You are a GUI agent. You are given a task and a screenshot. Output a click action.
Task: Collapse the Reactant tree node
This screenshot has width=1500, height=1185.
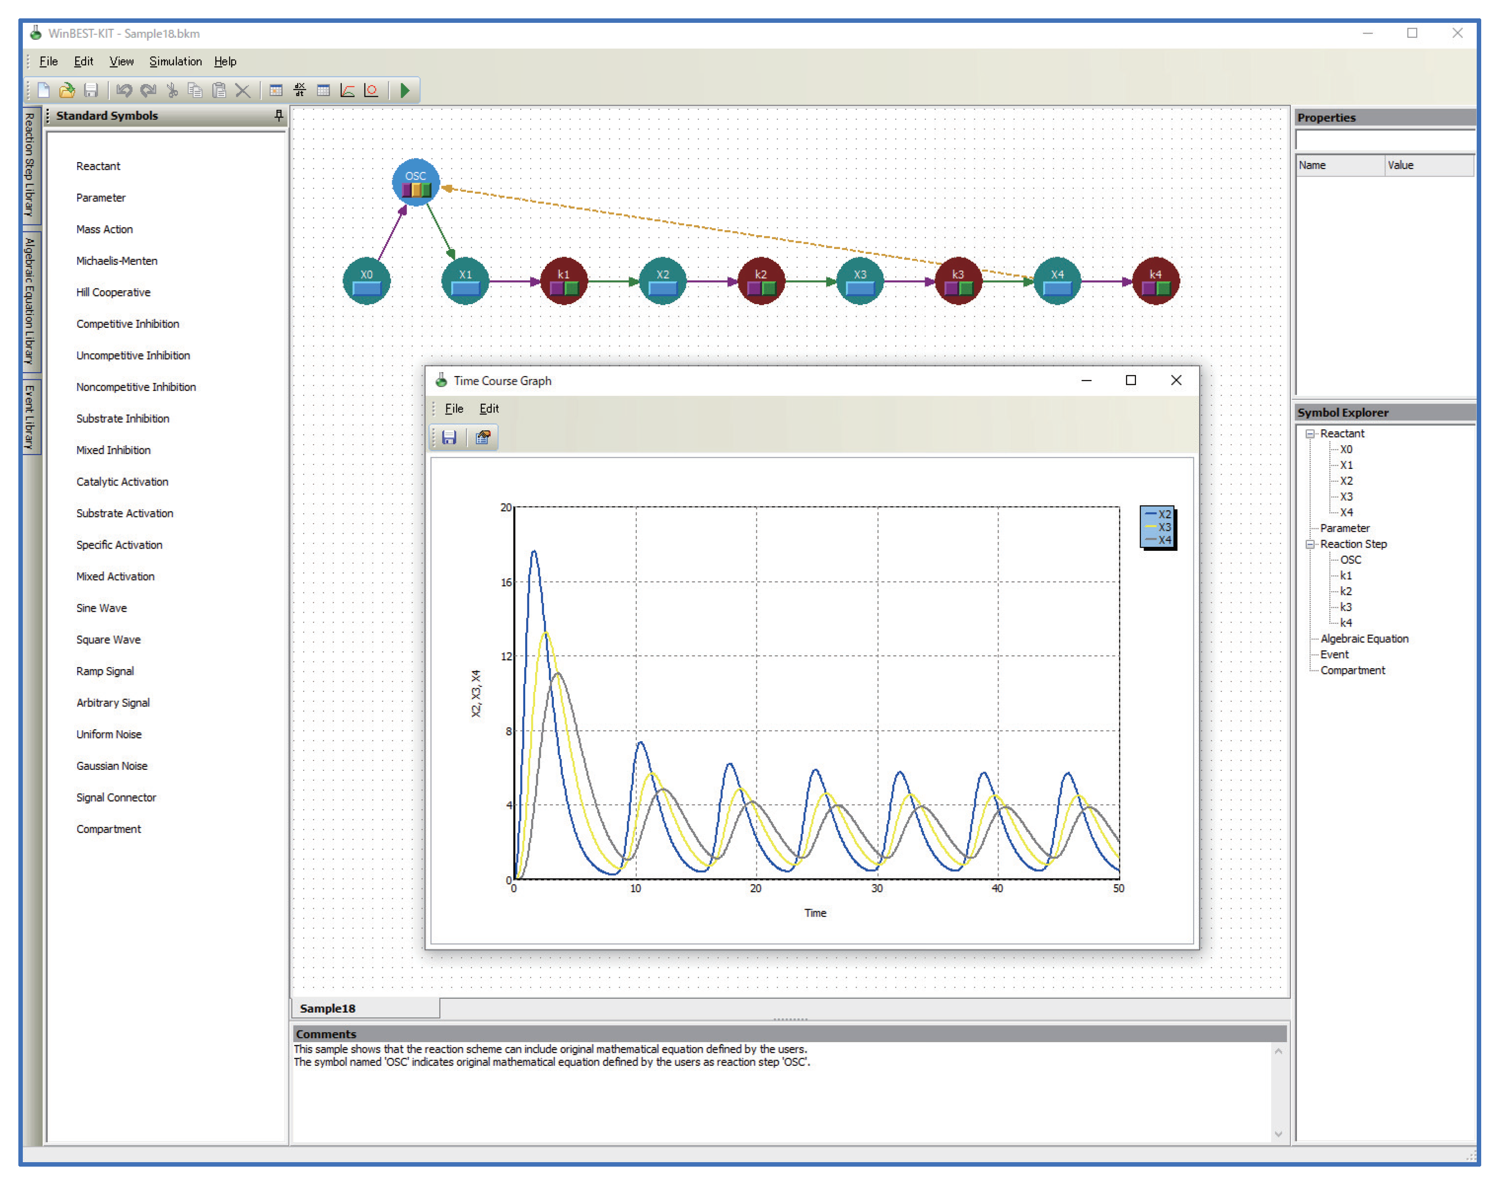1310,434
